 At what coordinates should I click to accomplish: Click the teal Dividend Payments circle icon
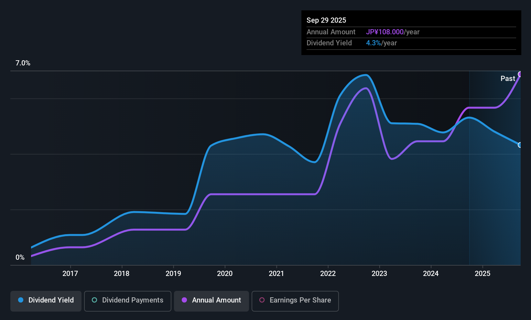click(x=94, y=300)
